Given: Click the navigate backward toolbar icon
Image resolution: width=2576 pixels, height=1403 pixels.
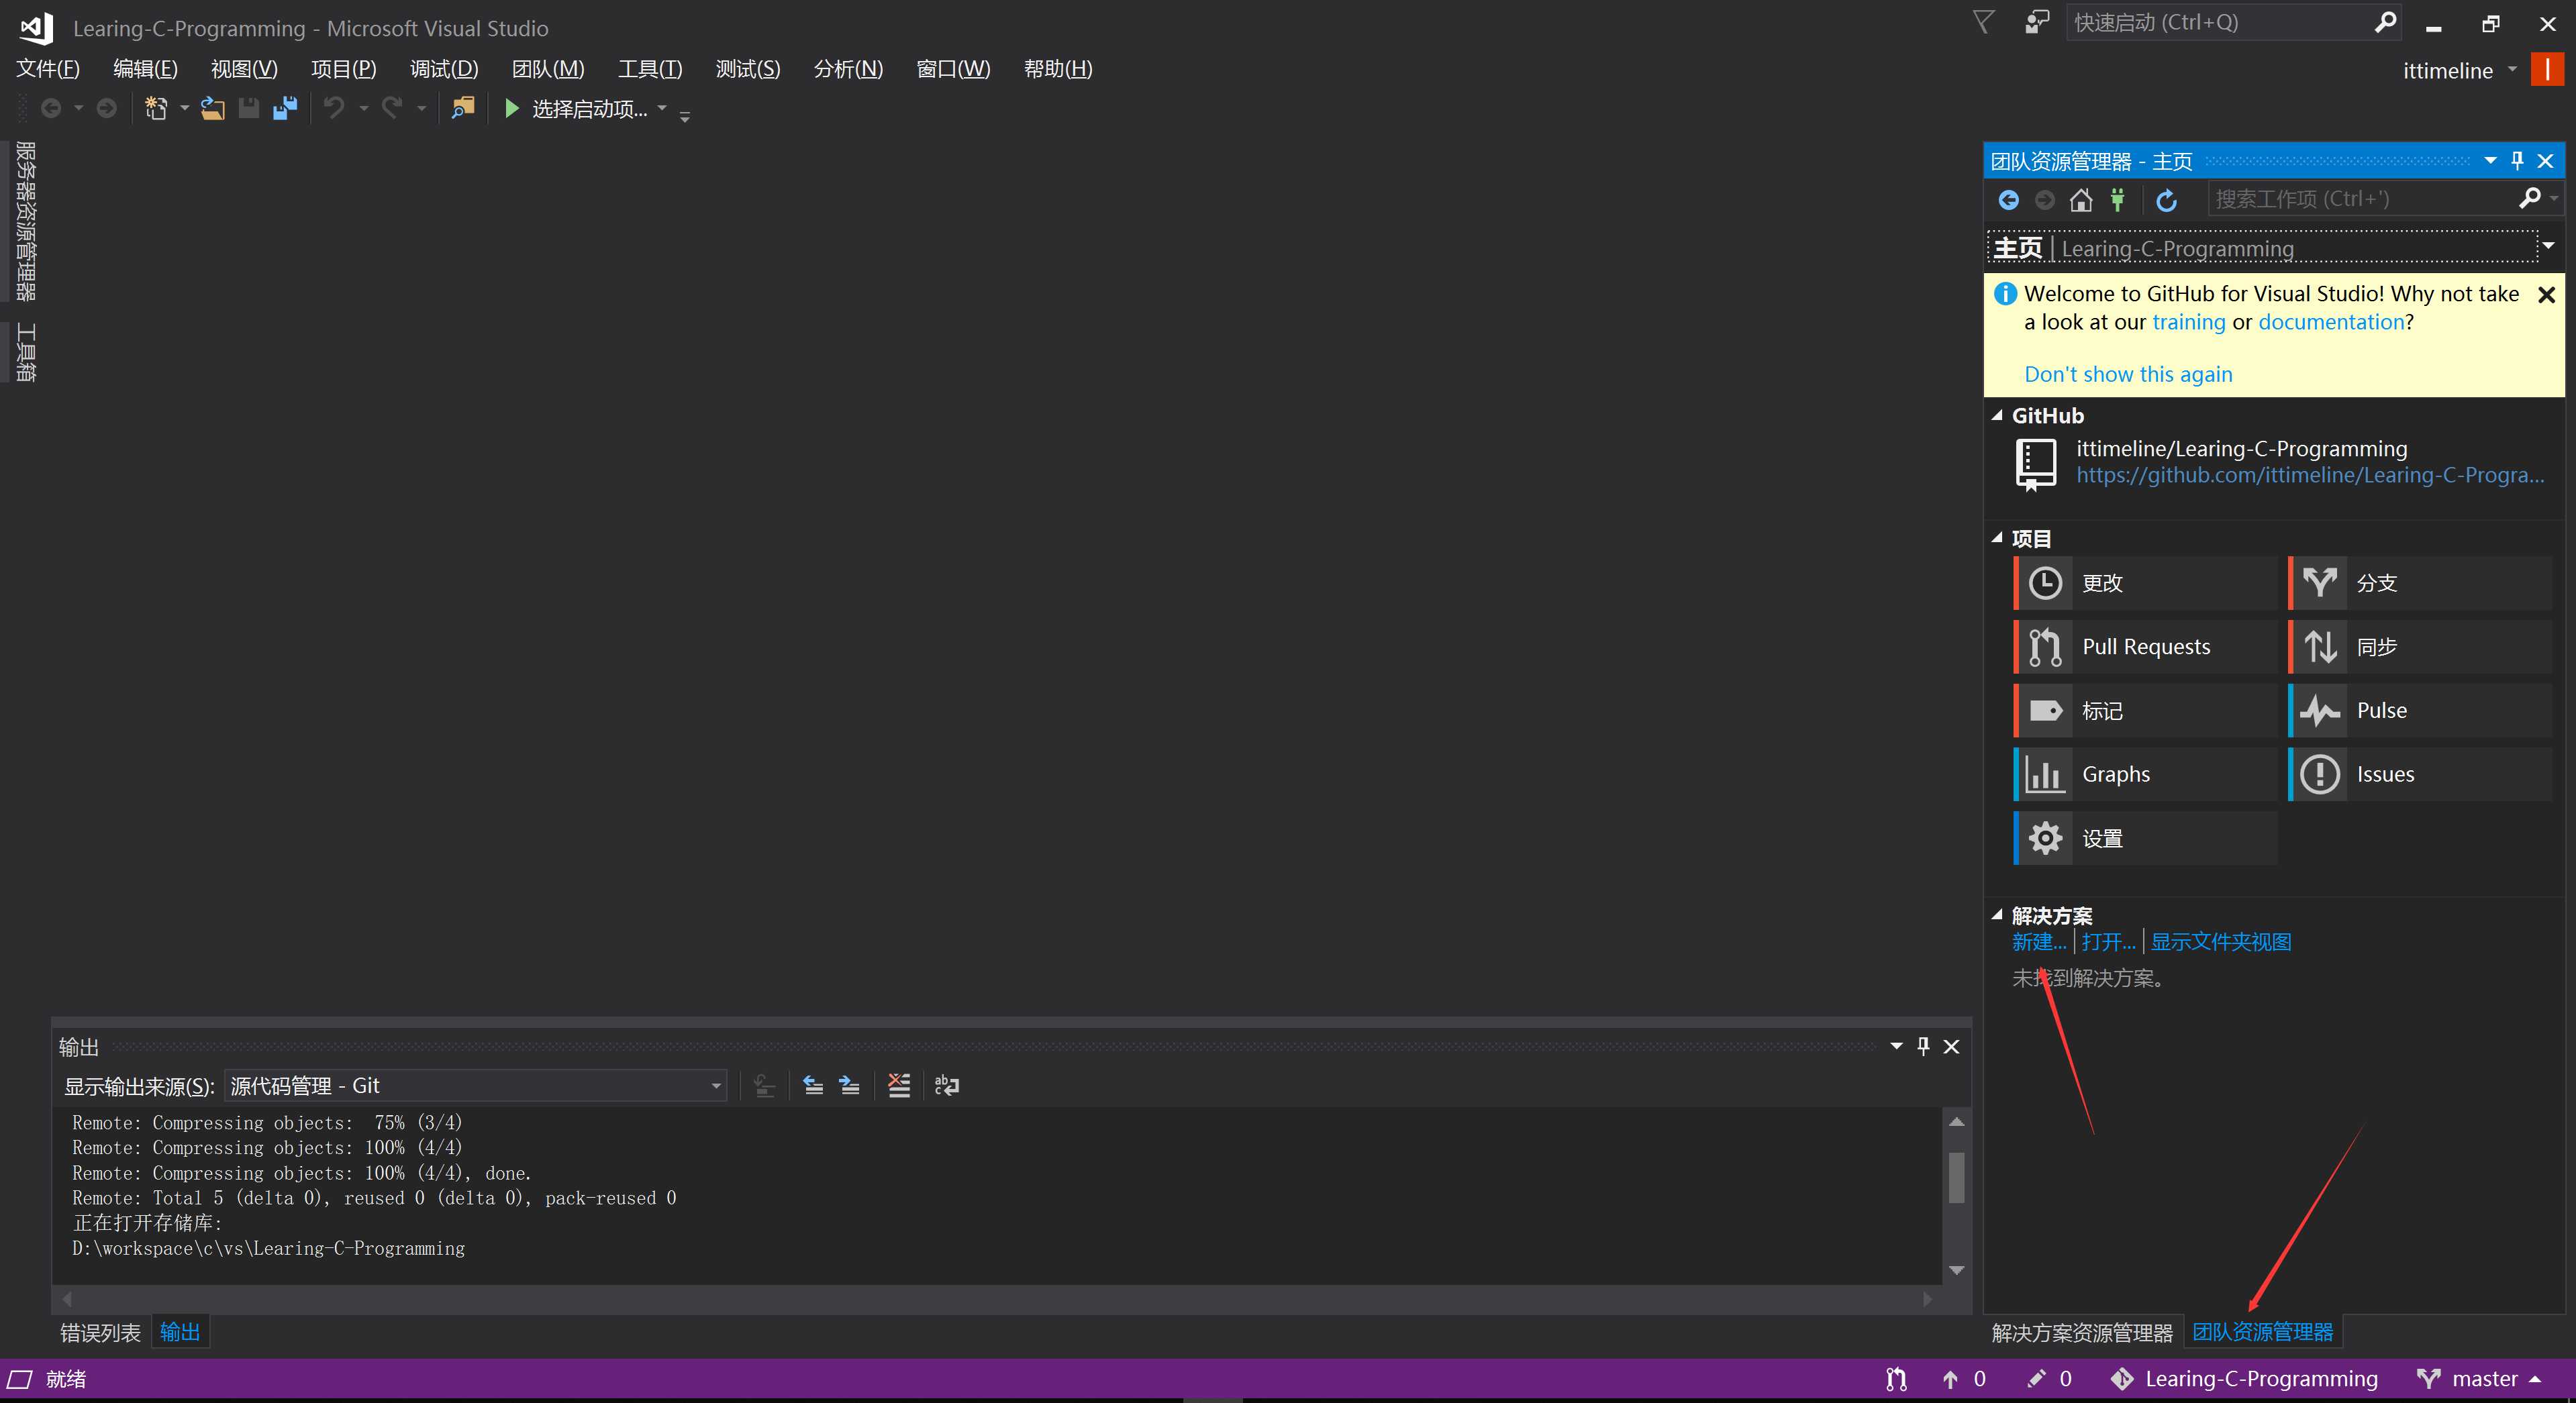Looking at the screenshot, I should click(51, 108).
